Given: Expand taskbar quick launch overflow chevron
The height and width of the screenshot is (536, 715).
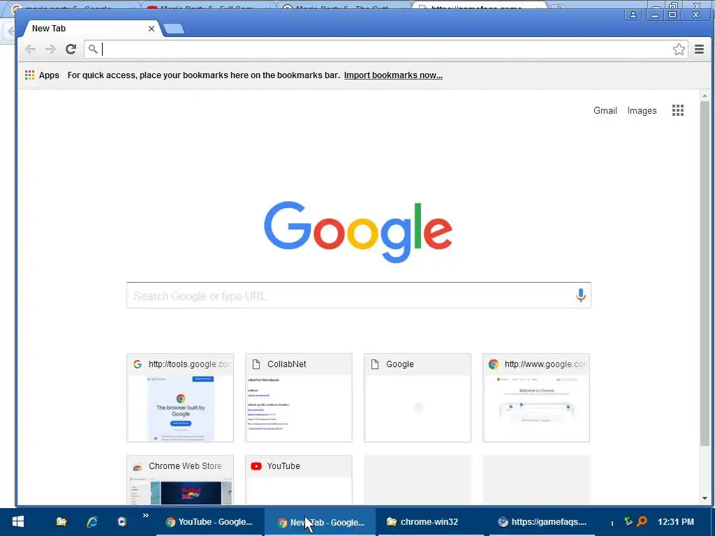Looking at the screenshot, I should pyautogui.click(x=145, y=516).
